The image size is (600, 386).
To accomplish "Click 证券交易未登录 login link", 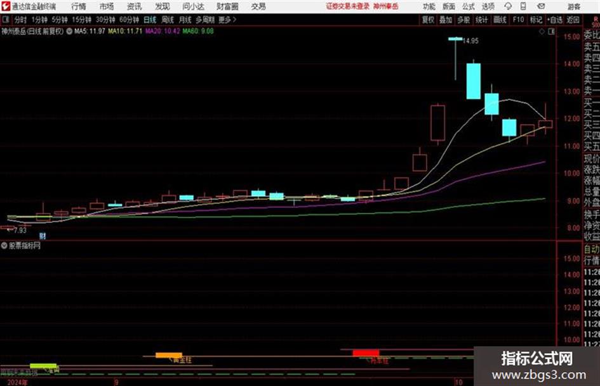I will tap(348, 6).
